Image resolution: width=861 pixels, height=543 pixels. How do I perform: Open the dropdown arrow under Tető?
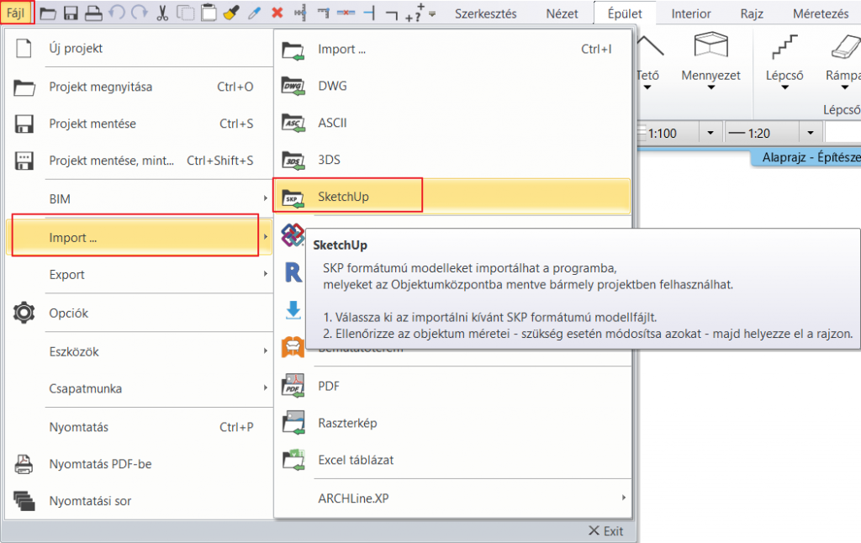tap(647, 87)
